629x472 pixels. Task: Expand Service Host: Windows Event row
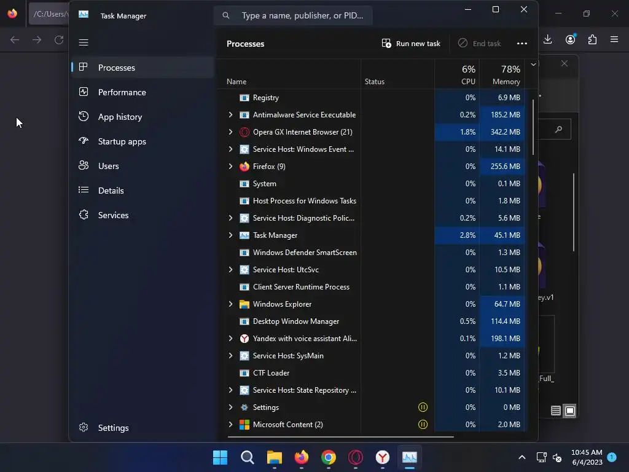[x=230, y=149]
